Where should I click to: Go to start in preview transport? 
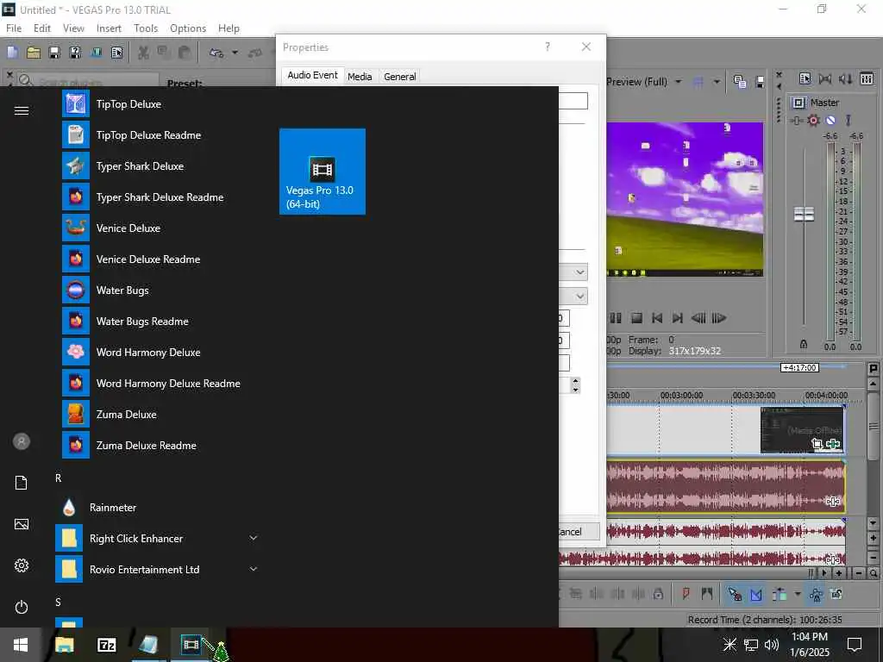coord(657,318)
